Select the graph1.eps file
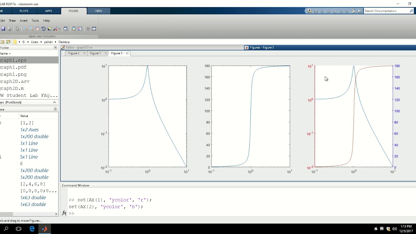Viewport: 416px width, 234px height. coord(29,60)
